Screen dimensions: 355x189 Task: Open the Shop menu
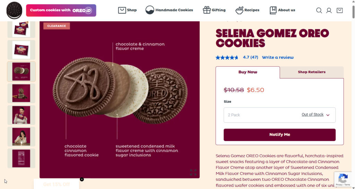point(127,10)
